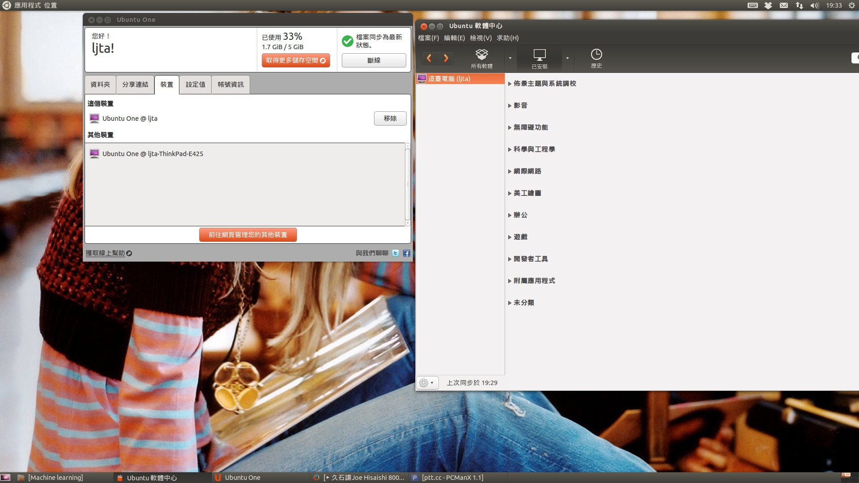Image resolution: width=859 pixels, height=483 pixels.
Task: Open Ubuntu One Twitter icon
Action: 395,253
